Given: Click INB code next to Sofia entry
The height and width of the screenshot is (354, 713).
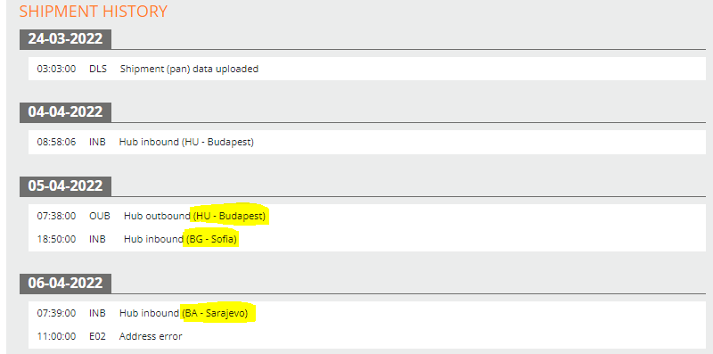Looking at the screenshot, I should (x=97, y=239).
